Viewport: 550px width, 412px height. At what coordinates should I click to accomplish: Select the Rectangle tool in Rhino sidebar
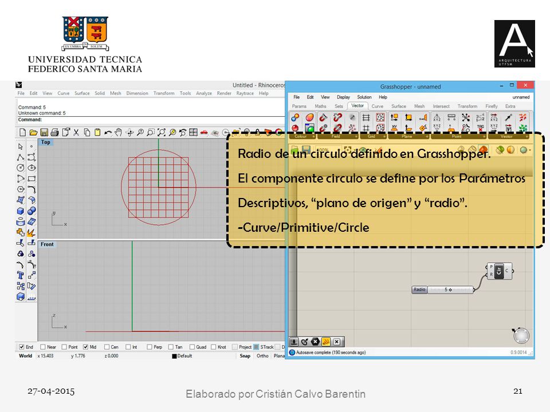click(x=32, y=179)
